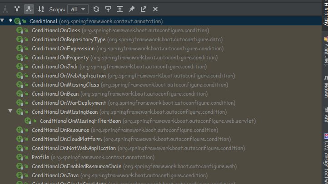Click the Class Hierarchy toolbar icon
Screen dimensions: 328x184
pos(5,9)
